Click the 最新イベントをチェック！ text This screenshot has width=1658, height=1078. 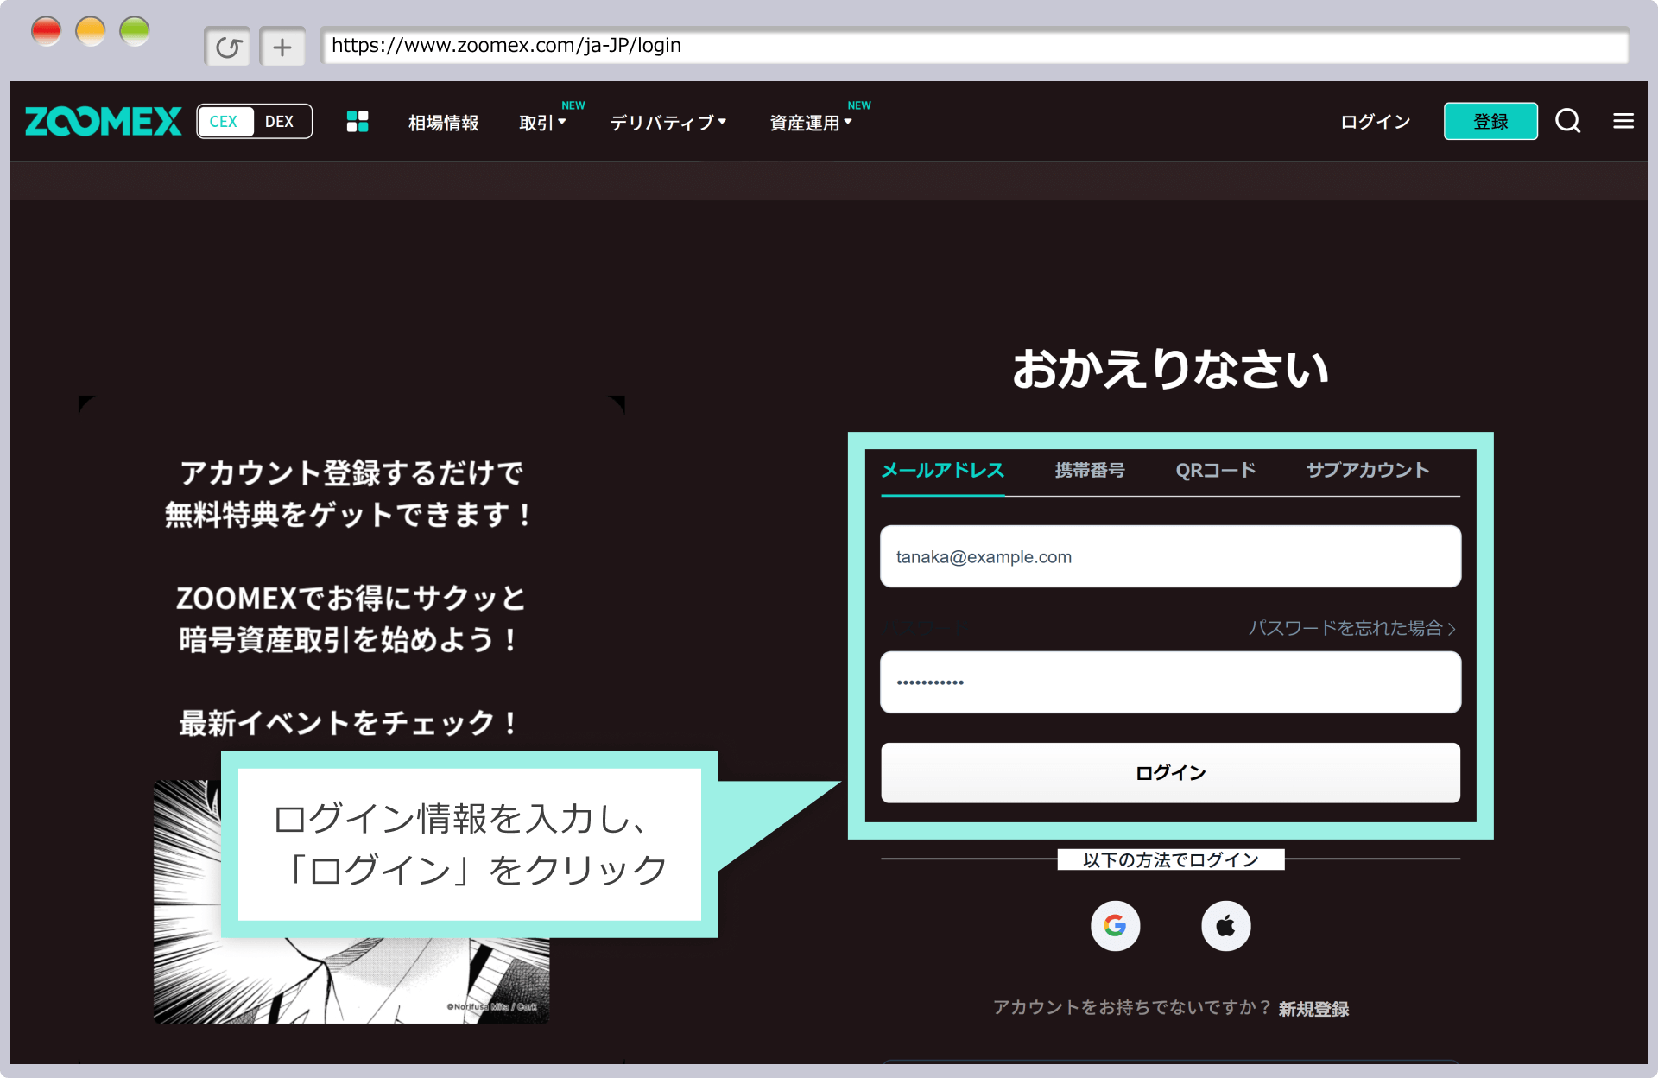348,723
